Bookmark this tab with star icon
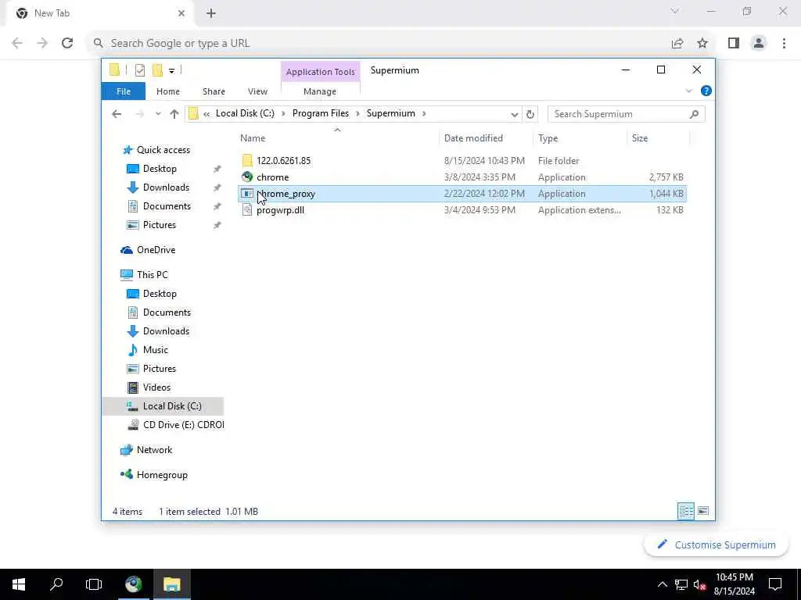Image resolution: width=801 pixels, height=600 pixels. (702, 44)
